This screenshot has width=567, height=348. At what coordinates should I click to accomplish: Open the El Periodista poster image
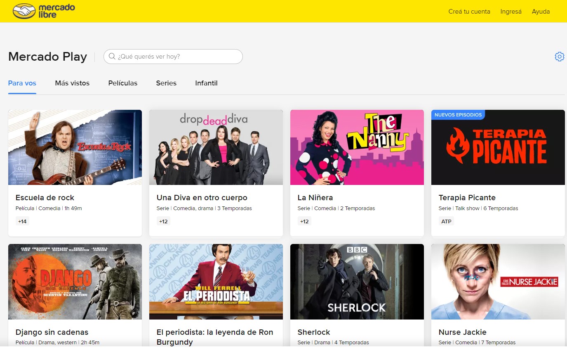click(x=216, y=282)
